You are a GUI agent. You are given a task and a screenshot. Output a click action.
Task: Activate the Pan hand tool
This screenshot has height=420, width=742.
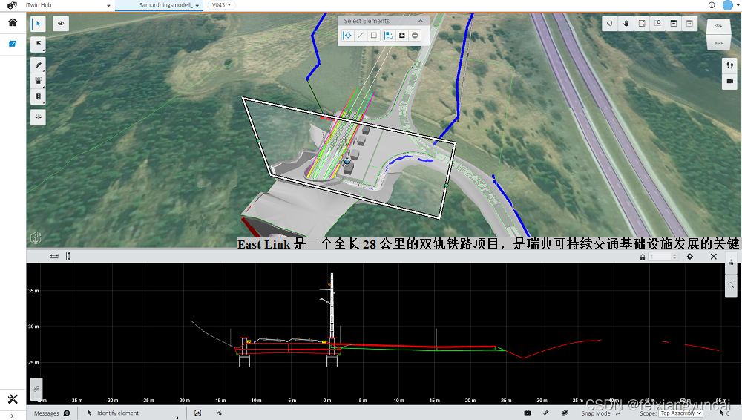coord(626,24)
